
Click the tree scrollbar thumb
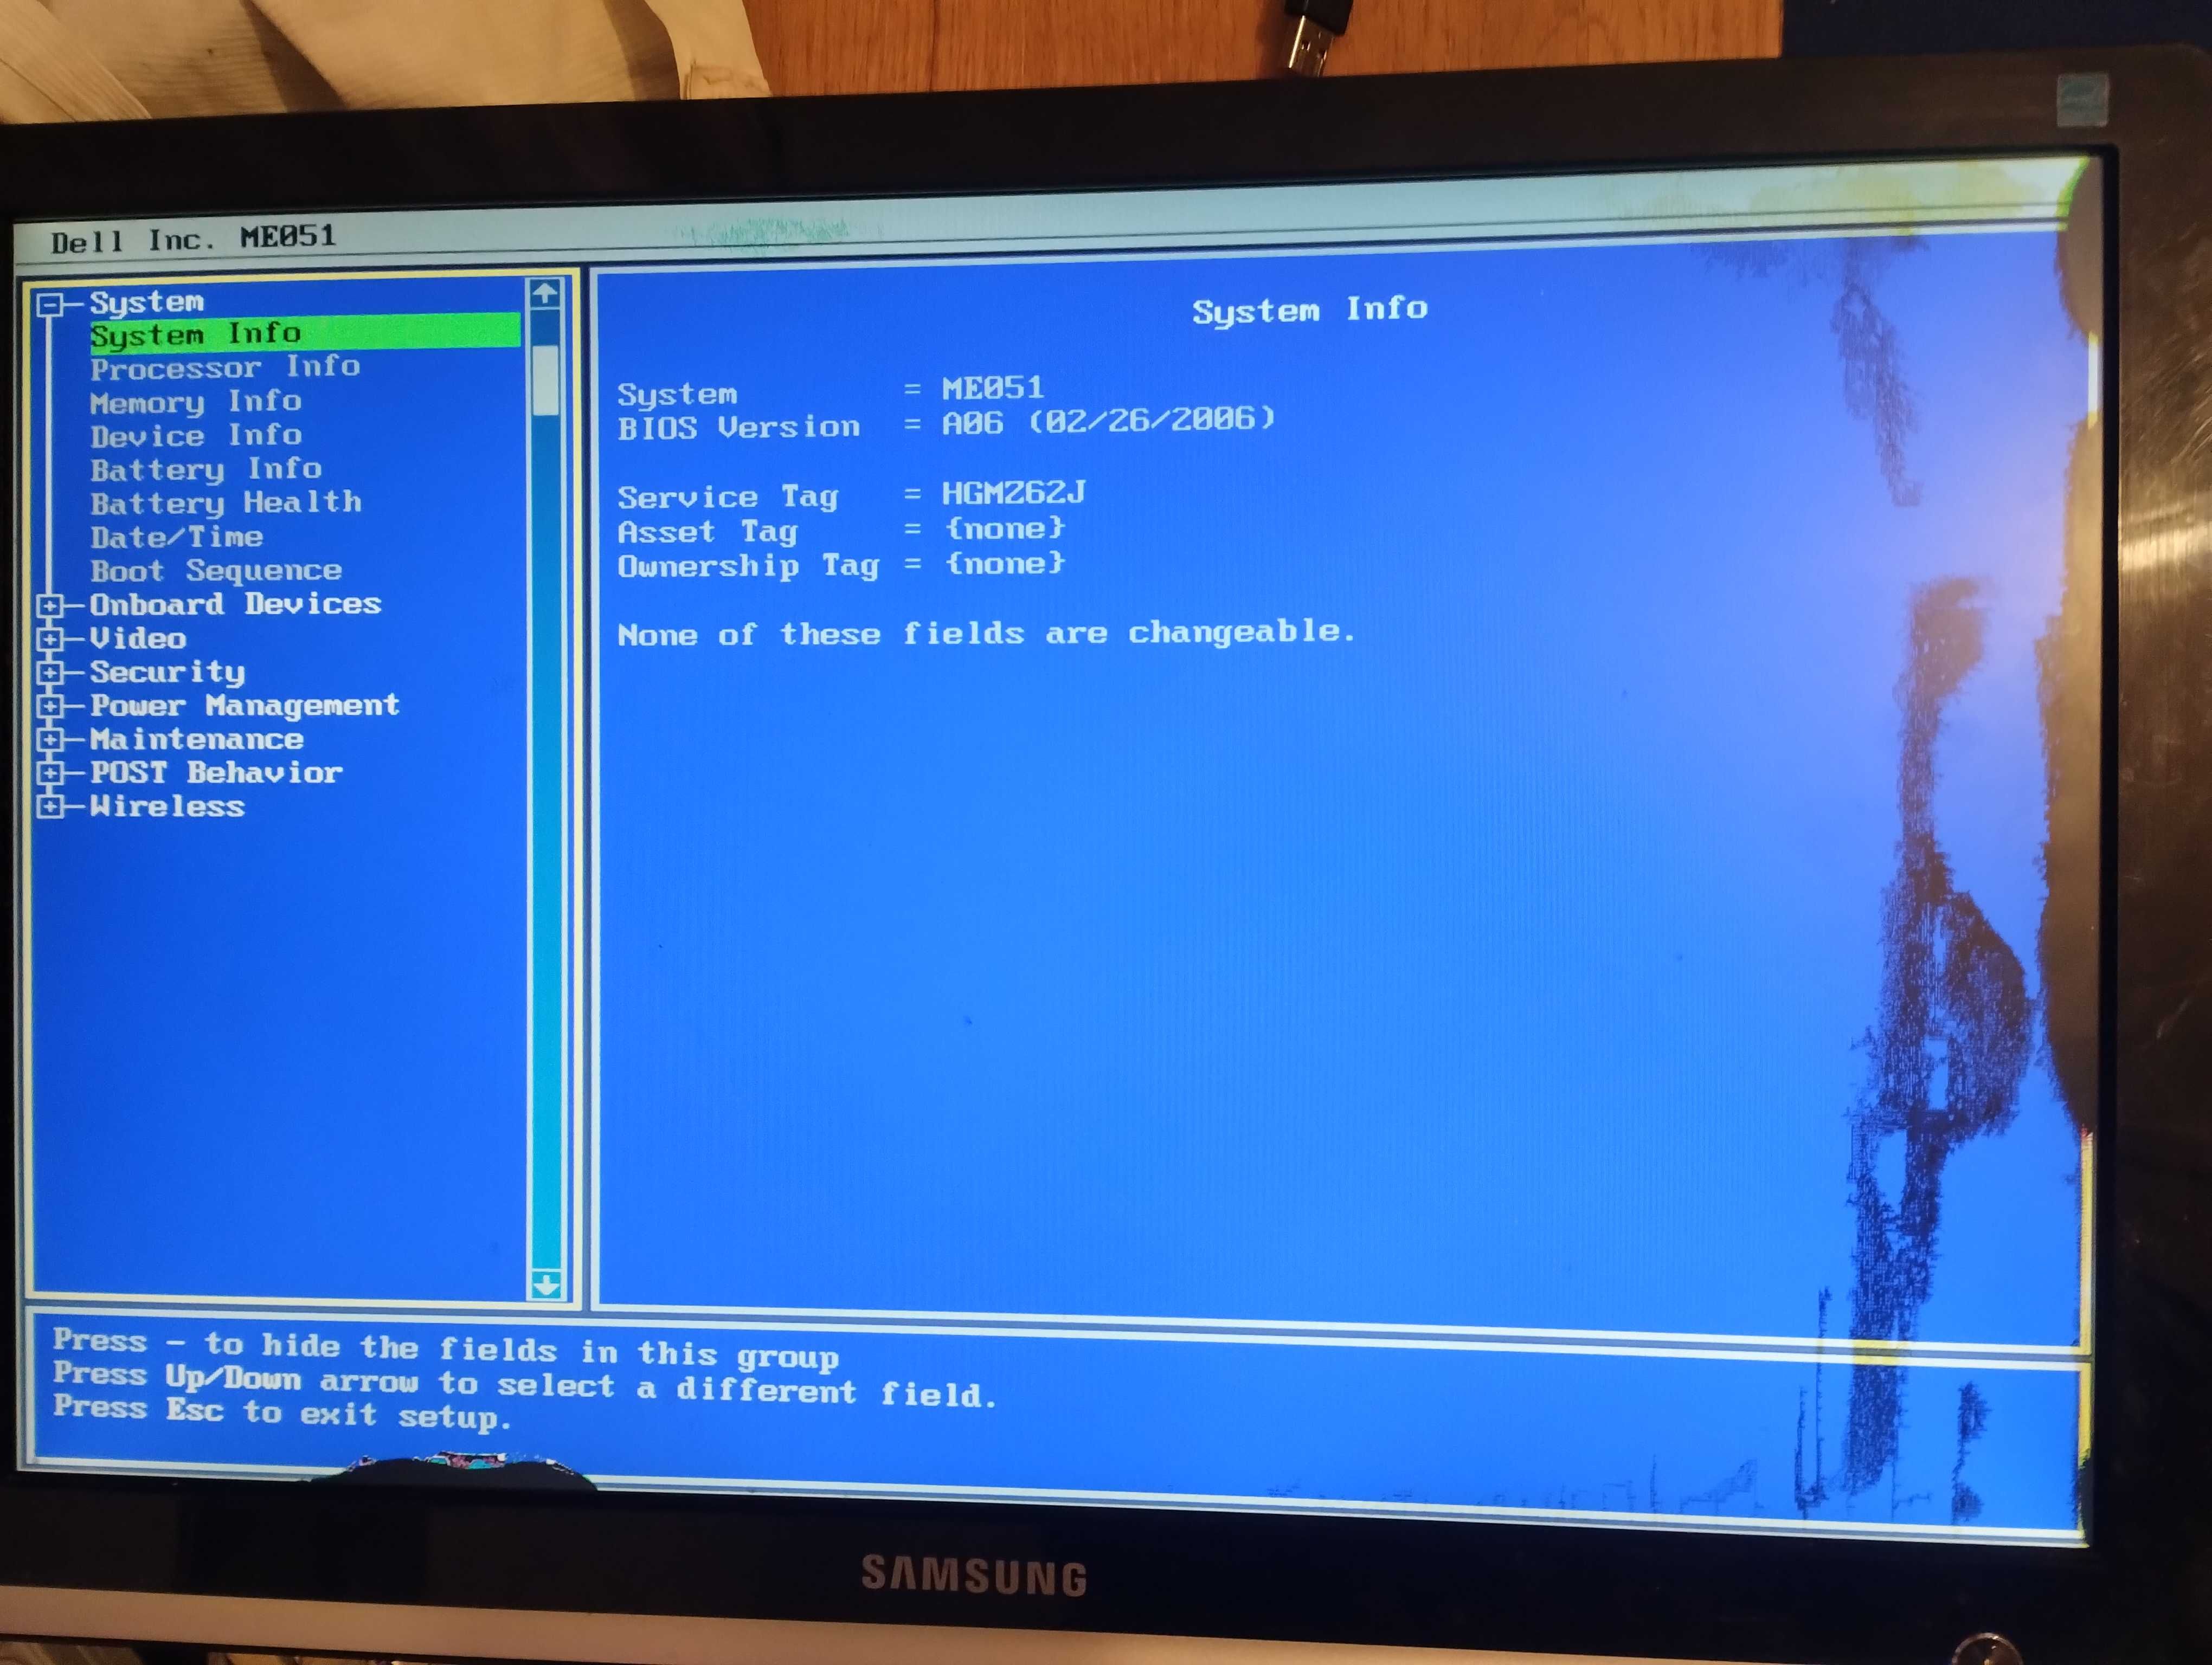coord(545,380)
